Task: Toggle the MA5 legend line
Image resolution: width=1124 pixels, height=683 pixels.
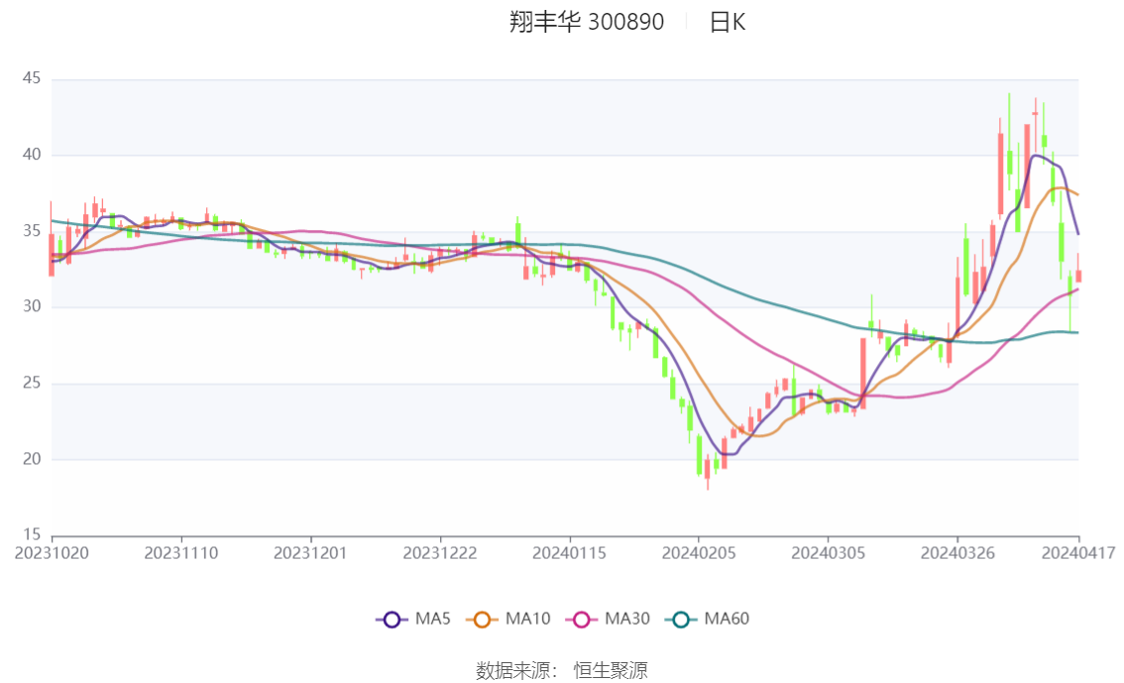Action: click(x=413, y=619)
